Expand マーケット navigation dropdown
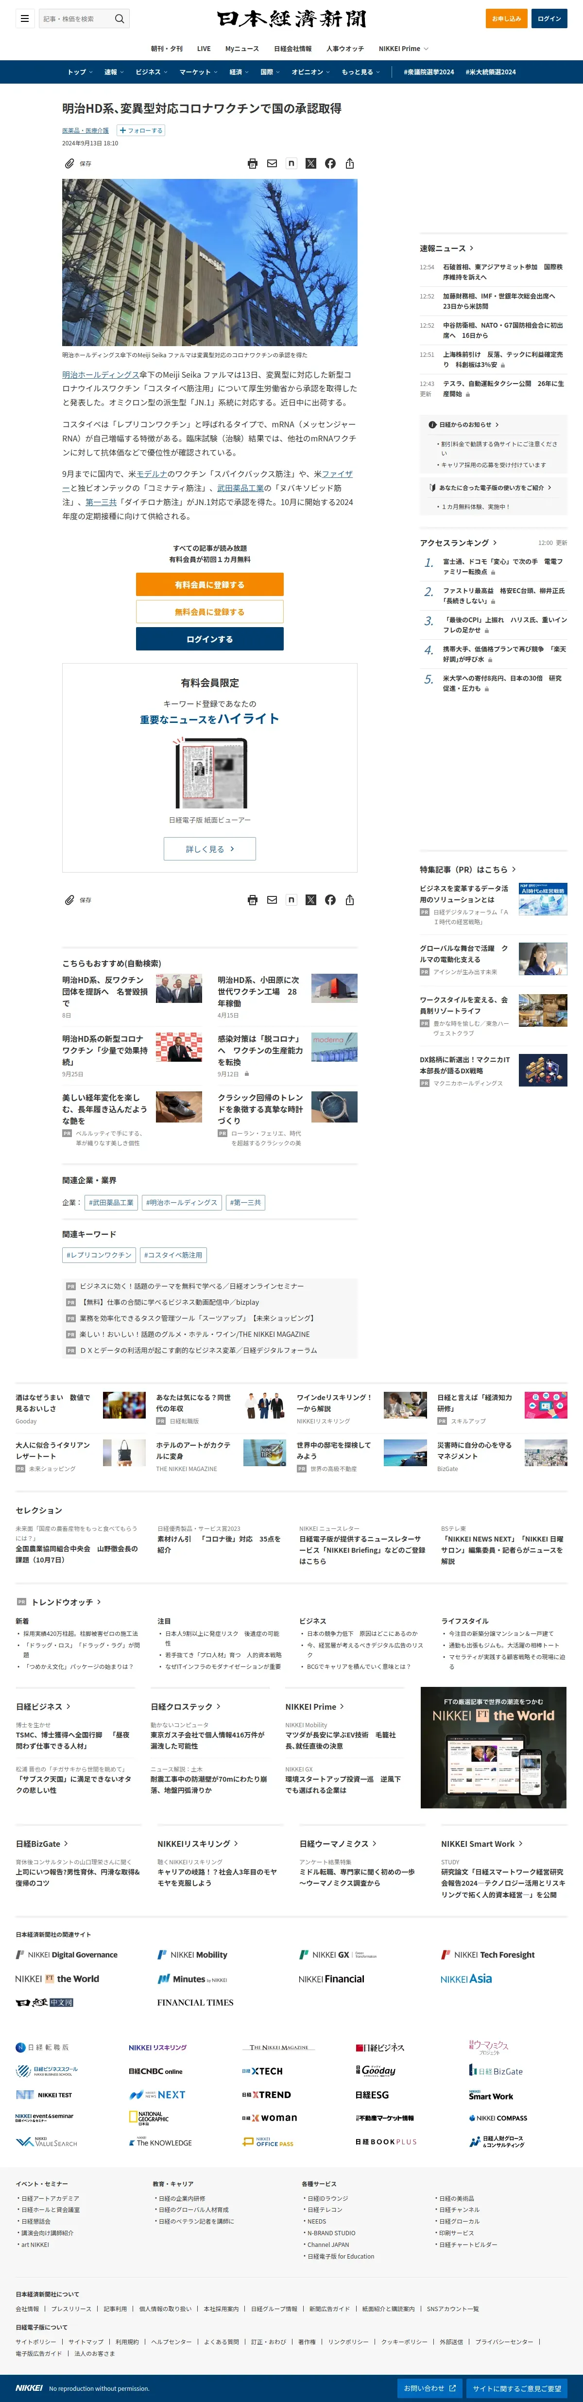This screenshot has height=2402, width=583. [x=198, y=72]
